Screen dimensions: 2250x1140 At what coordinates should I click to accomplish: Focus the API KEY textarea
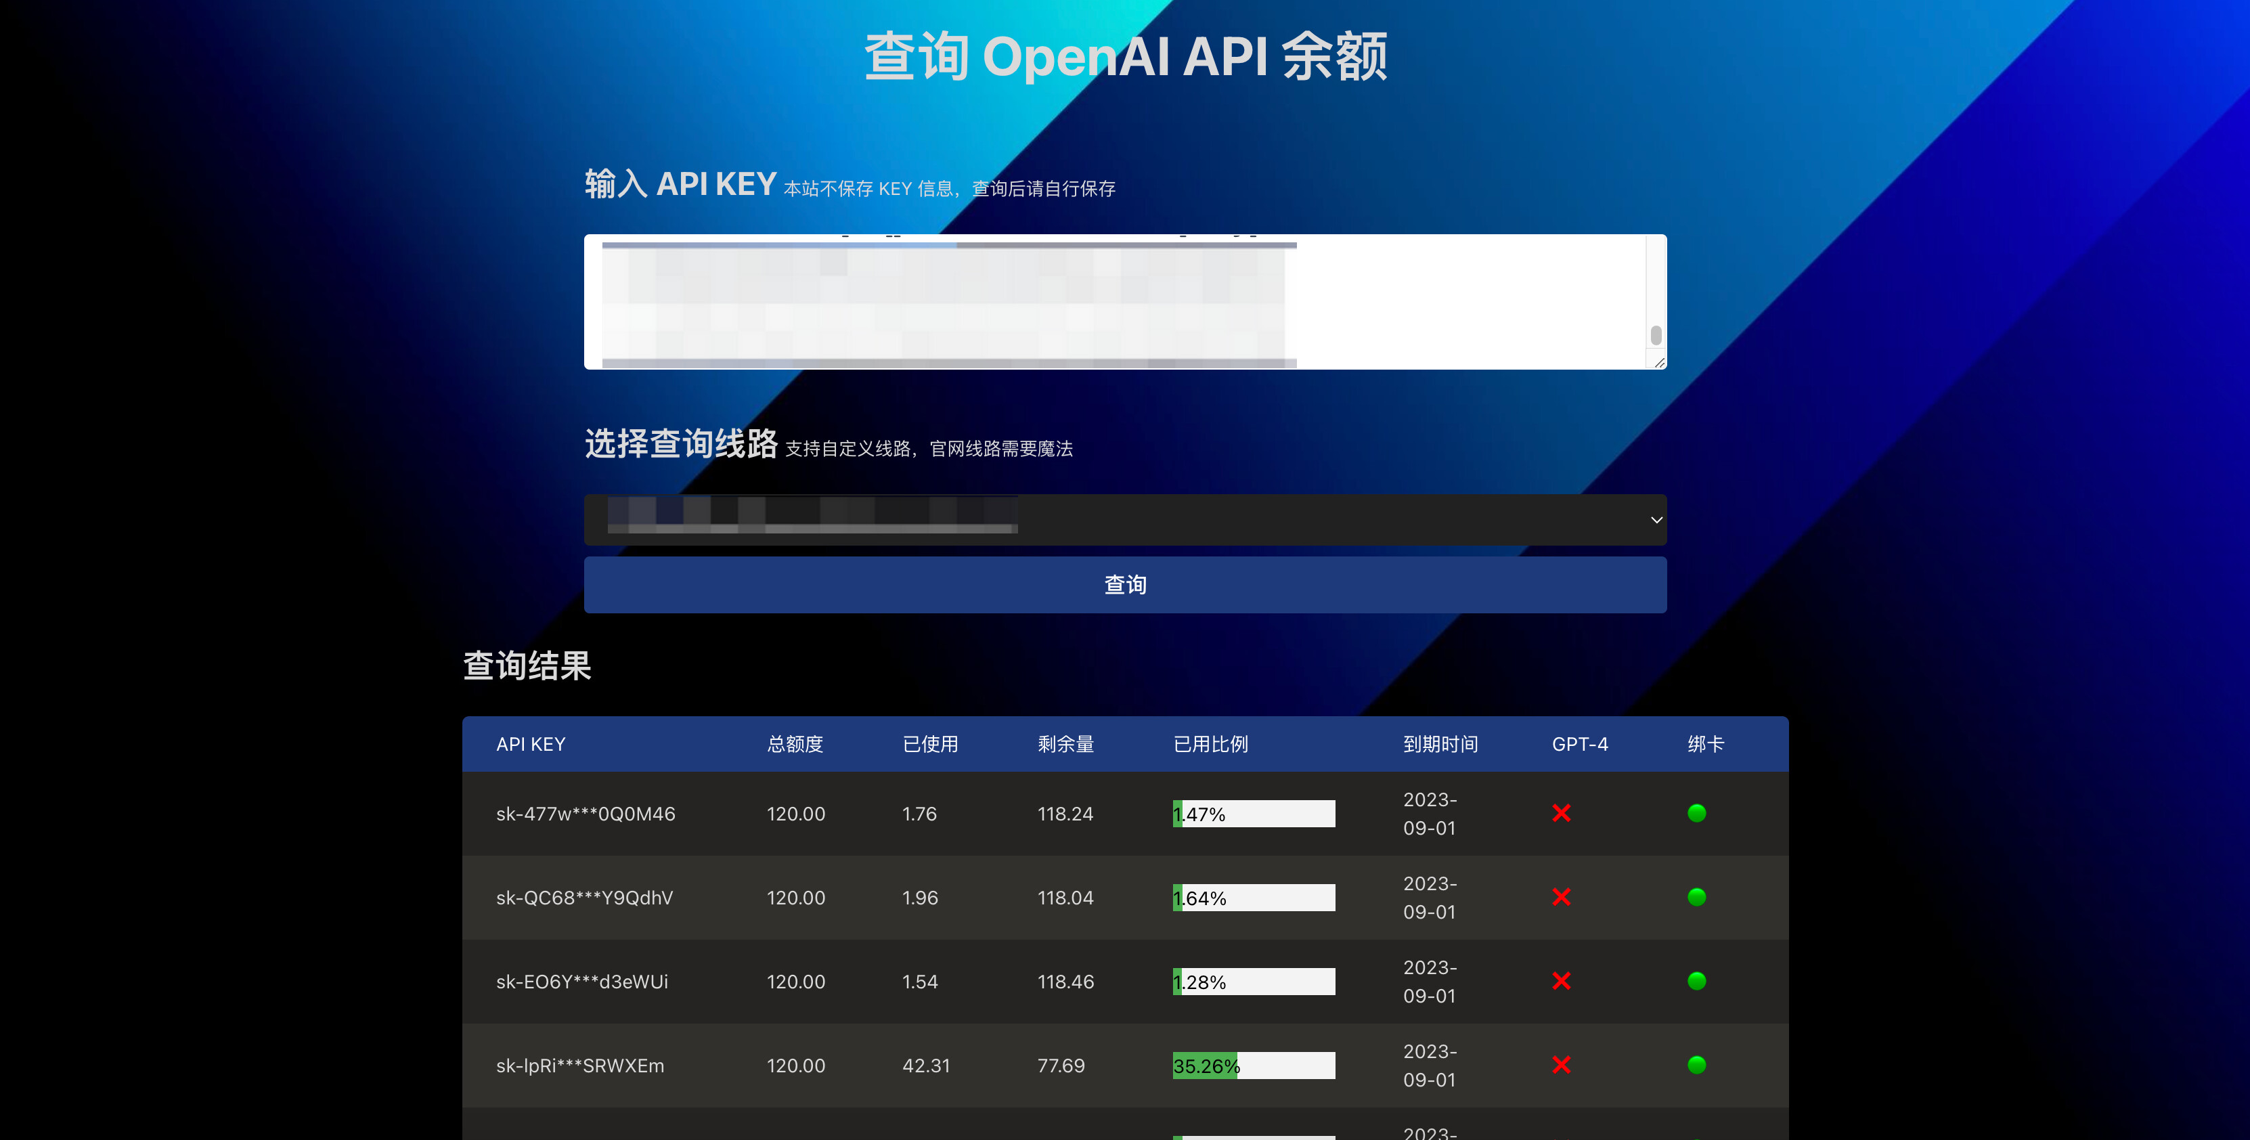(x=1125, y=301)
